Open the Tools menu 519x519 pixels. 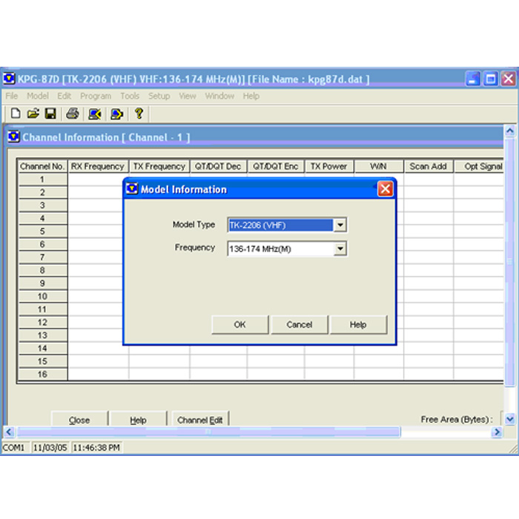(x=130, y=96)
